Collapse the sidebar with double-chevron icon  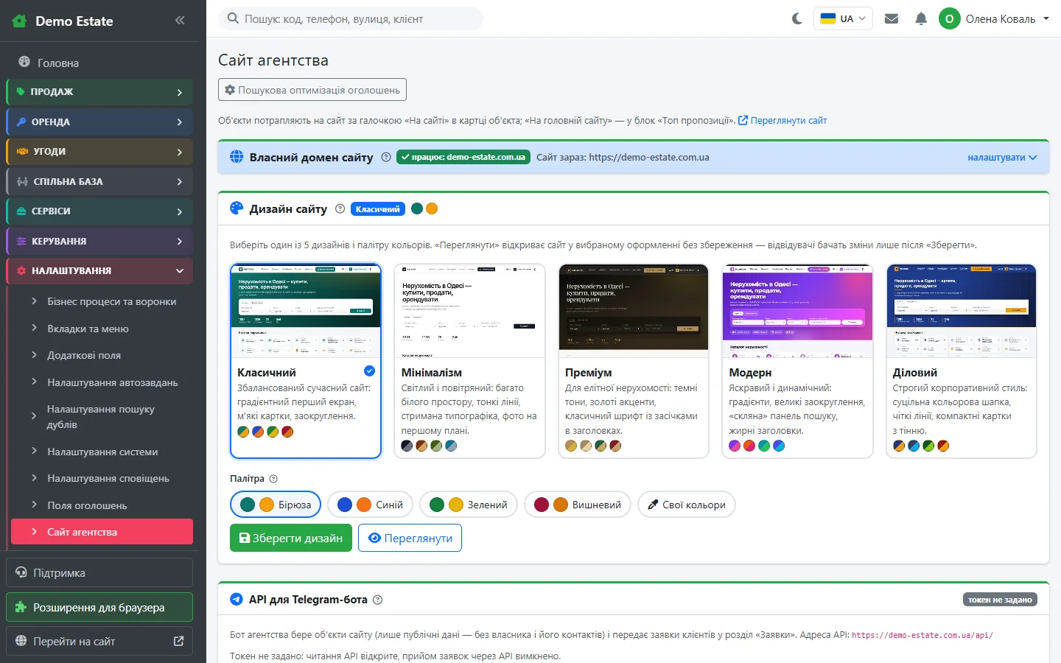point(180,21)
